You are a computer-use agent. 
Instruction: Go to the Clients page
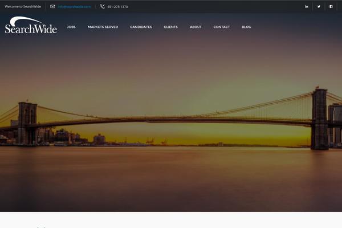click(171, 27)
